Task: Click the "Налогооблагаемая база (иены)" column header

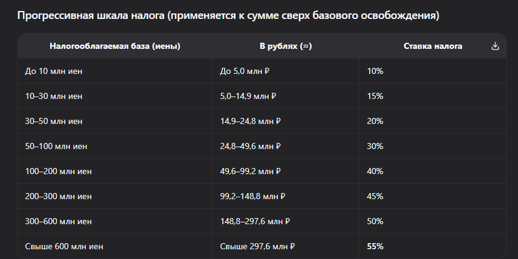Action: tap(115, 46)
